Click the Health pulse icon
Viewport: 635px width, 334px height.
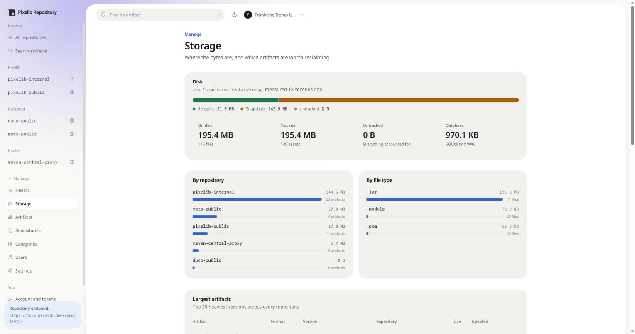tap(10, 190)
